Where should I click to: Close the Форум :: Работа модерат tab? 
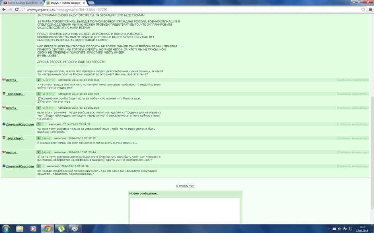tap(84, 3)
